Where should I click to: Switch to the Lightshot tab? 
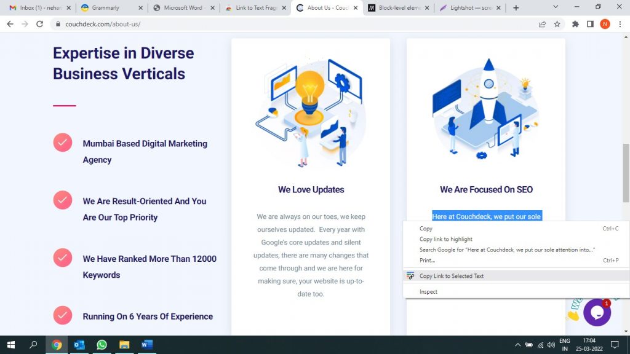(470, 7)
